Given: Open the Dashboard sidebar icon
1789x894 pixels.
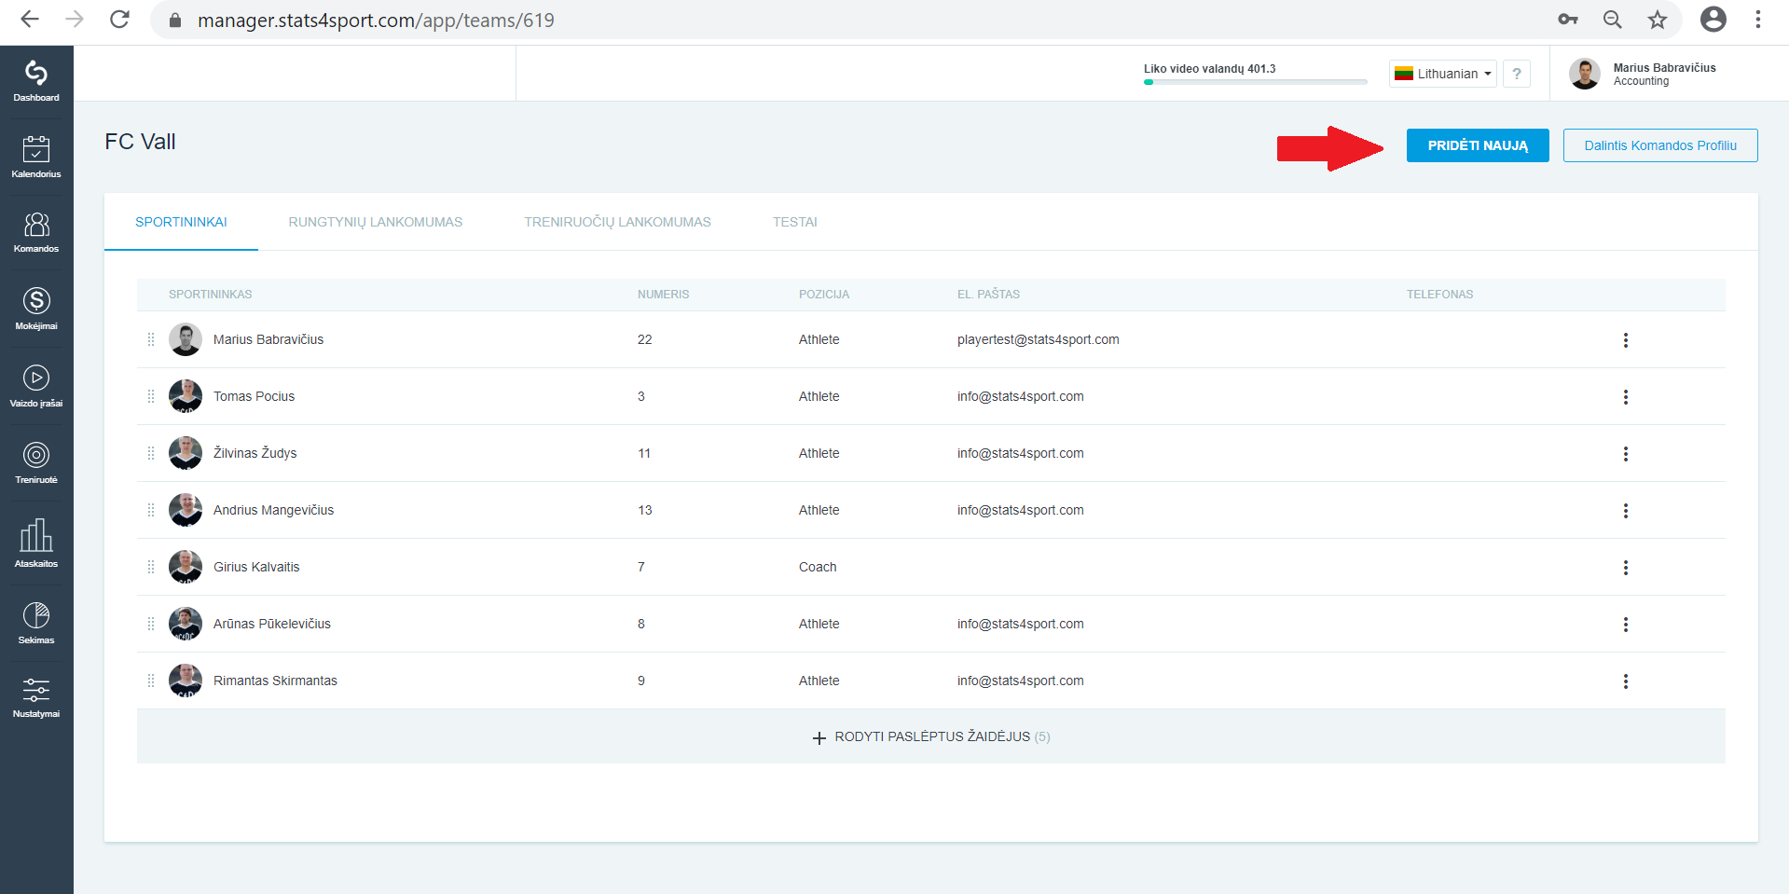Looking at the screenshot, I should (x=36, y=81).
